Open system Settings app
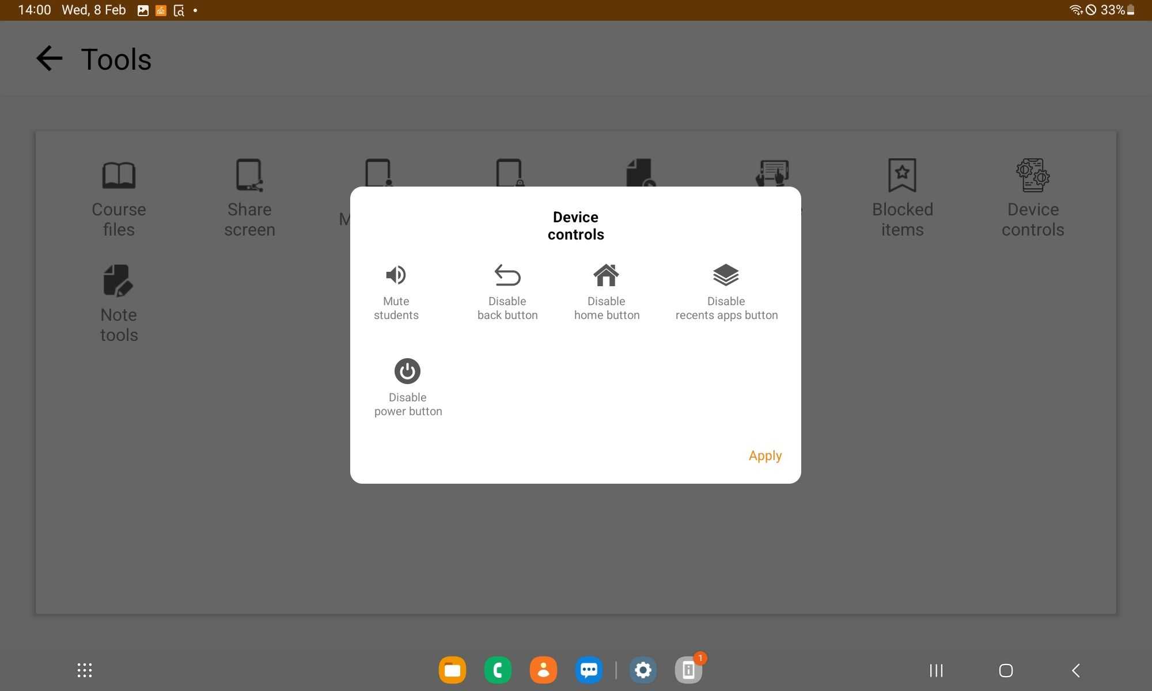The height and width of the screenshot is (691, 1152). point(643,669)
